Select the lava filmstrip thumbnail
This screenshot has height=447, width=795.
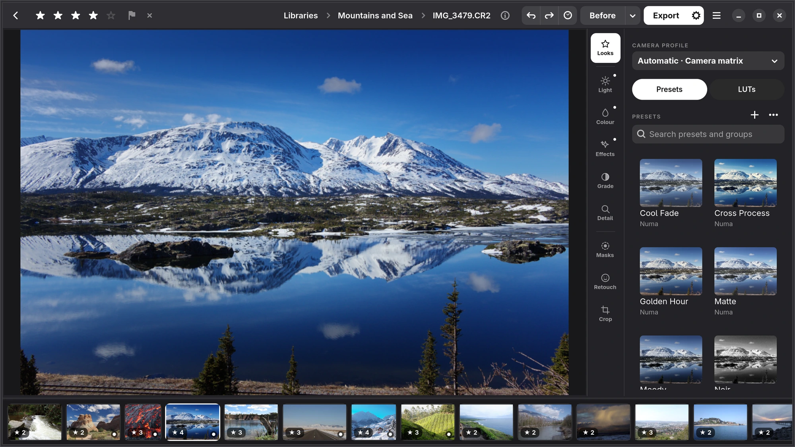click(x=143, y=422)
